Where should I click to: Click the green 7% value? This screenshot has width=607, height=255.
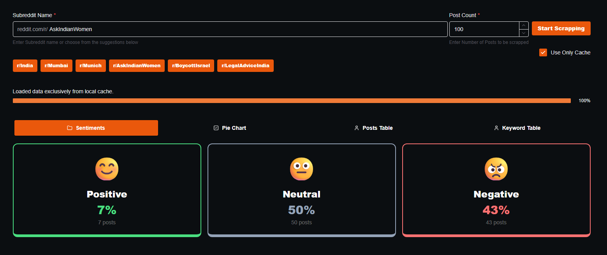[x=107, y=210]
